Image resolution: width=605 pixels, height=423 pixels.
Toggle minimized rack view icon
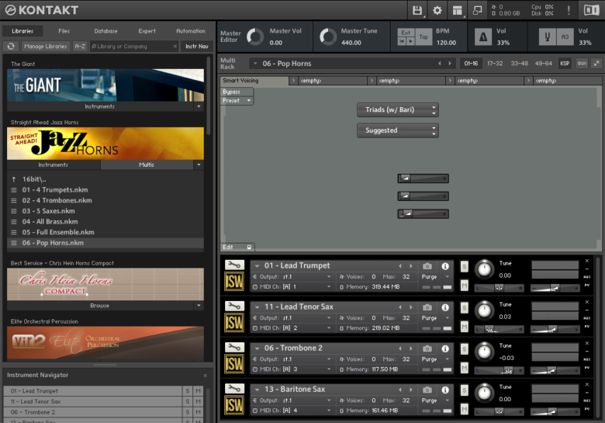(477, 10)
